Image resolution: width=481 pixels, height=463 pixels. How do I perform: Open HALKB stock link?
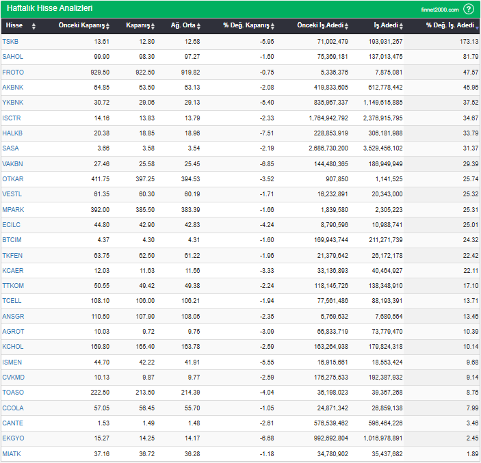coord(12,133)
